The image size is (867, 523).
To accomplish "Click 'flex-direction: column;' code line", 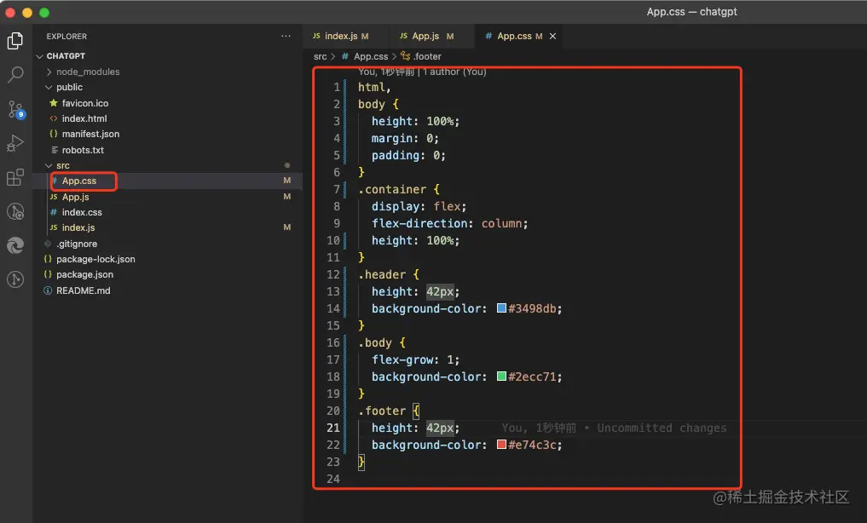I will 449,224.
